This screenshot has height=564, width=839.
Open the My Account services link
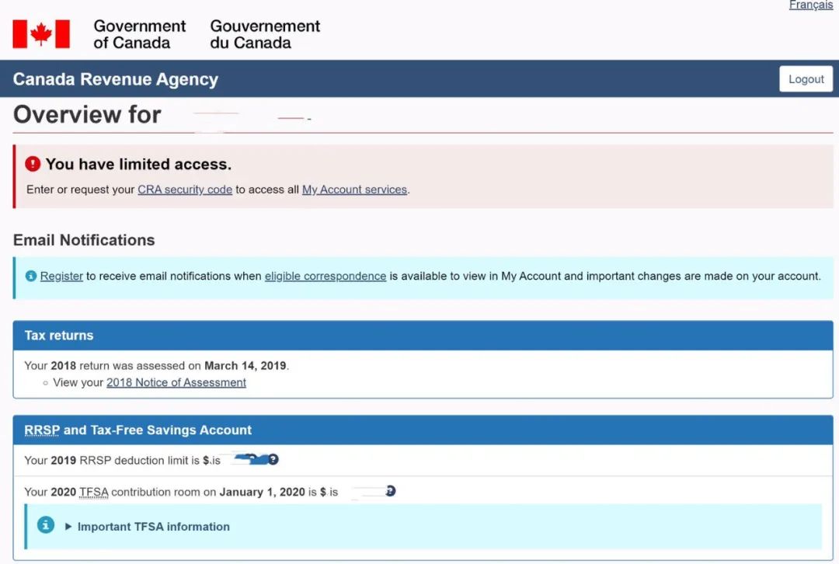coord(354,189)
